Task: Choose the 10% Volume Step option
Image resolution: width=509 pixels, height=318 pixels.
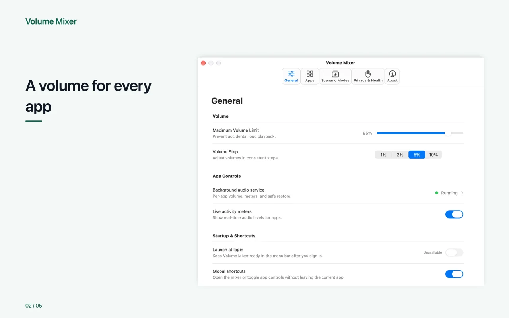Action: pos(433,155)
